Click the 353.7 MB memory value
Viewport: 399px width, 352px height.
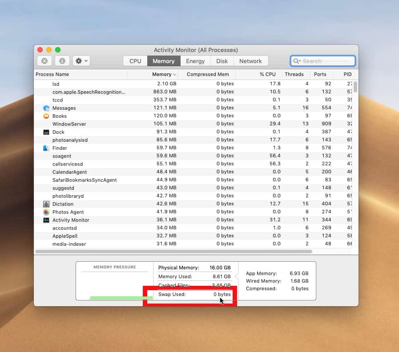tap(165, 100)
